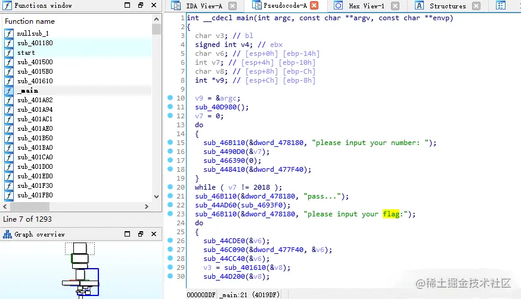521x299 pixels.
Task: Close the Hex View-1 tab
Action: point(395,6)
